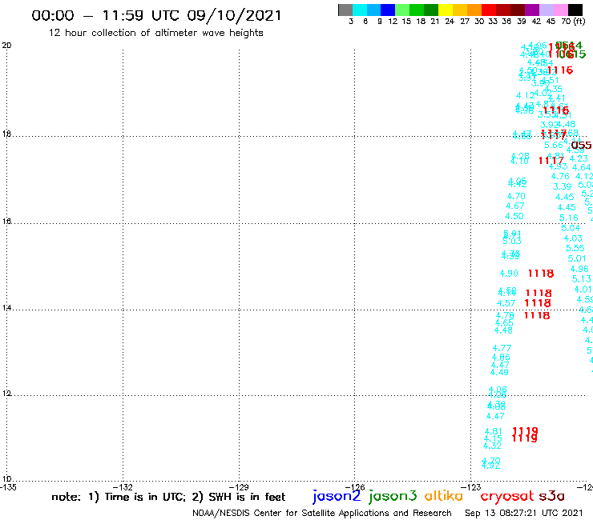Click the chart title with the 09/10/2021 date
593x520 pixels.
(x=156, y=15)
